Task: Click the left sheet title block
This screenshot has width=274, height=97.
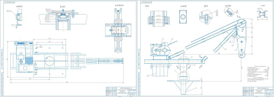Action: coord(121,91)
